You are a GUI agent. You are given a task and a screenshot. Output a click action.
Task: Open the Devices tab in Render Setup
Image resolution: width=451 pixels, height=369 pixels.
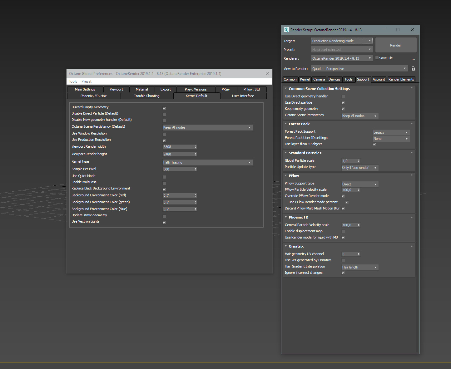[335, 79]
